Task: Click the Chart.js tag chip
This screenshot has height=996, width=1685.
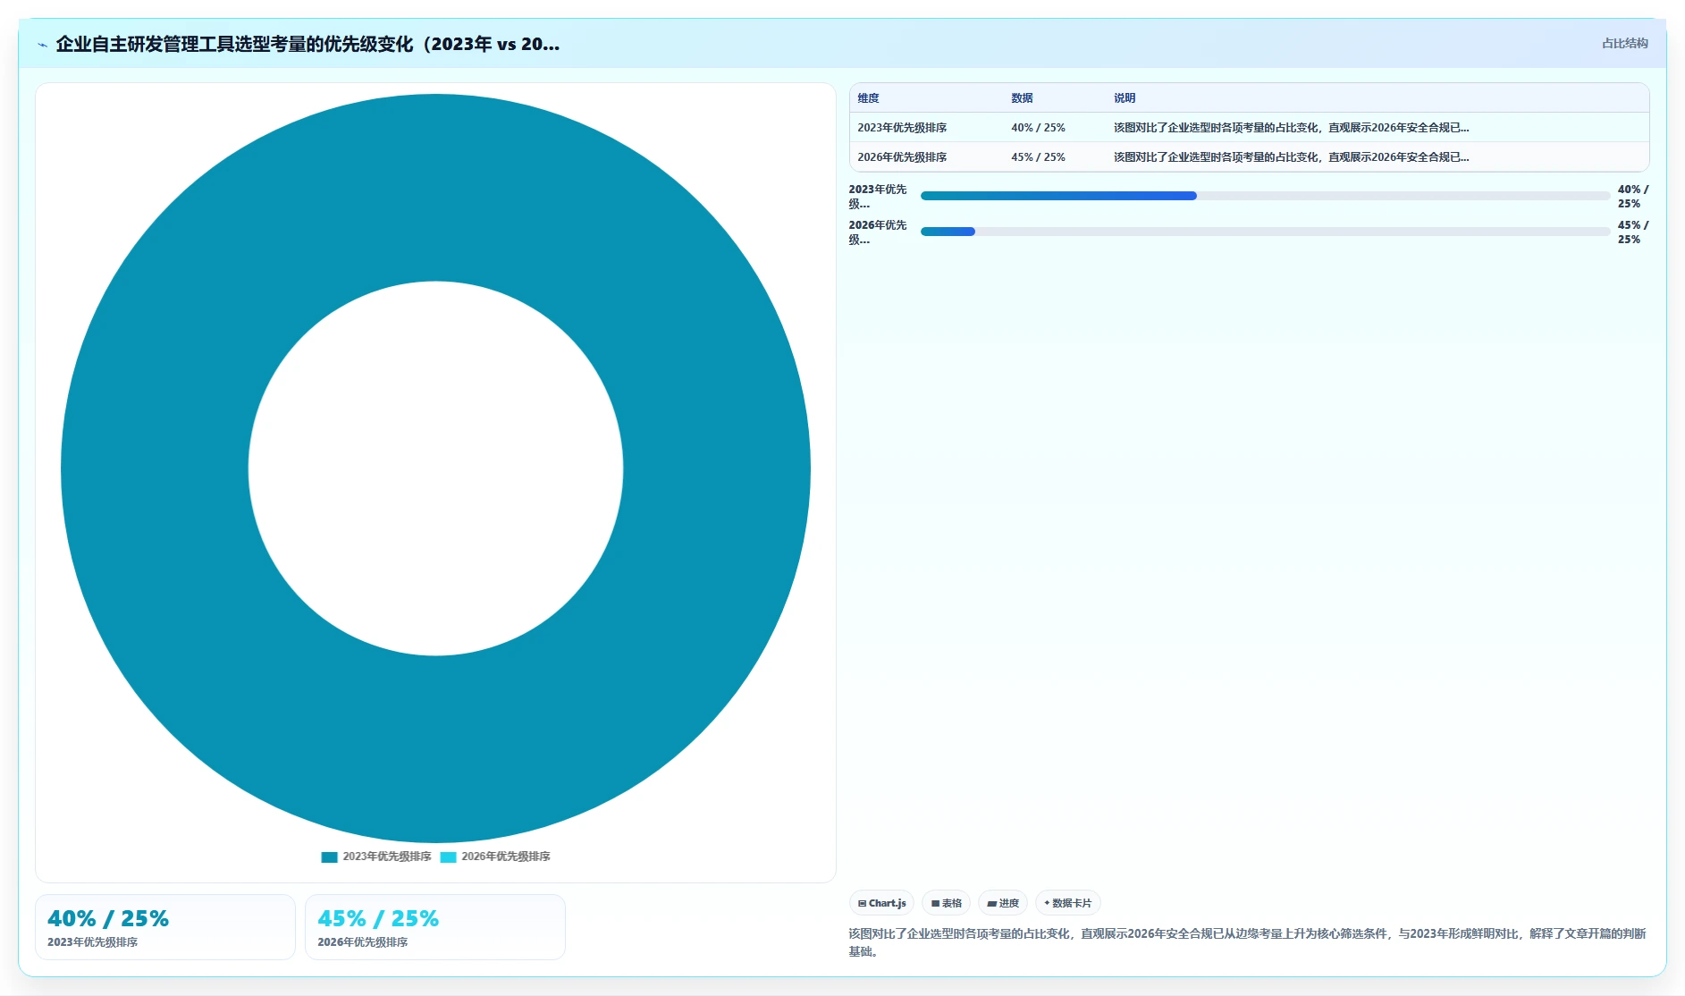Action: [x=881, y=903]
